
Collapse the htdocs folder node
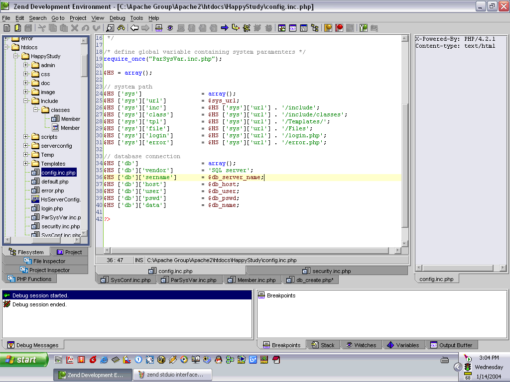click(x=6, y=47)
